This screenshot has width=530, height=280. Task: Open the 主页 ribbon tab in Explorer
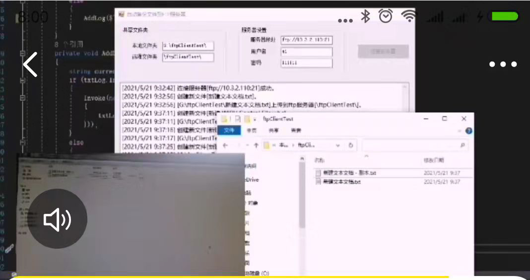(252, 131)
